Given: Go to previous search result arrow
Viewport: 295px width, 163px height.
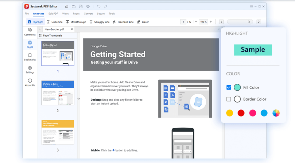Looking at the screenshot, I should (x=222, y=22).
